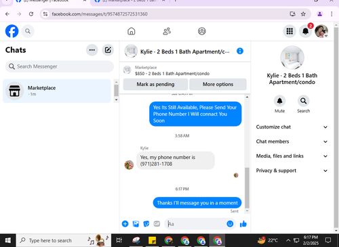Click the 'Thanks I'll message you' bubble

pyautogui.click(x=197, y=203)
